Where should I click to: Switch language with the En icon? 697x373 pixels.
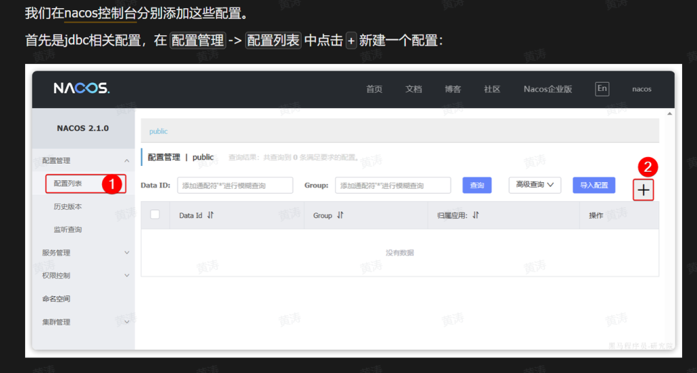pos(602,88)
